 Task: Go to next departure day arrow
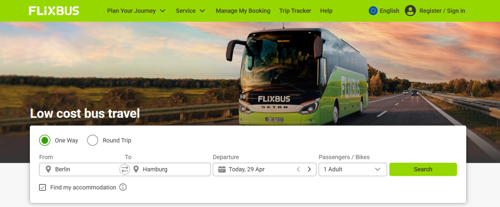[x=309, y=169]
